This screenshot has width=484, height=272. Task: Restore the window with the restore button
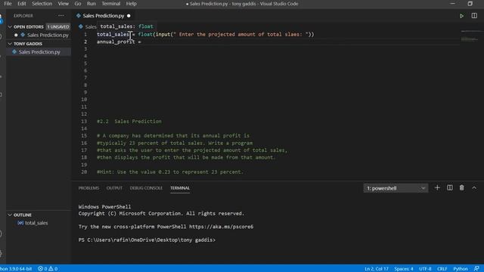[x=470, y=4]
